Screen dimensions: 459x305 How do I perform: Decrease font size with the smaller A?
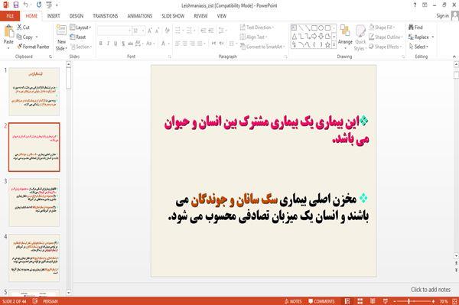pyautogui.click(x=158, y=31)
